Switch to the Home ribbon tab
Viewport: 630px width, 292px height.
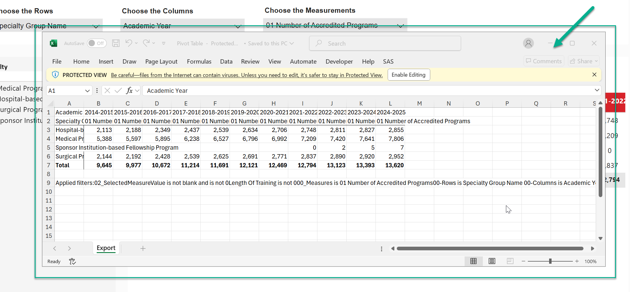[x=81, y=61]
